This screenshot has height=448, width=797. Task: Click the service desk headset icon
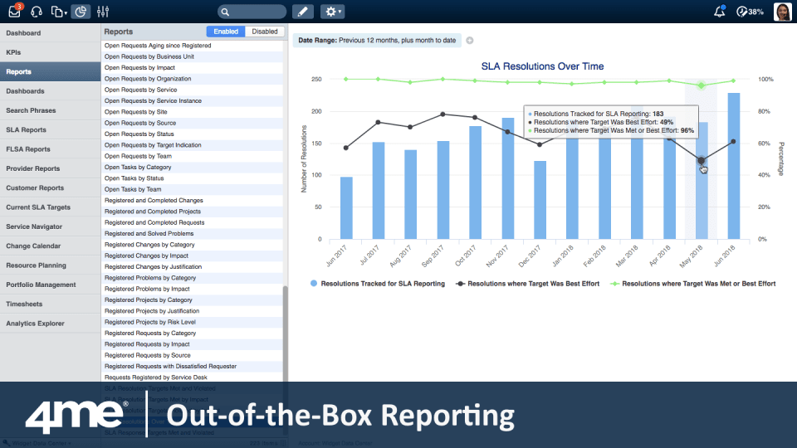pos(37,12)
